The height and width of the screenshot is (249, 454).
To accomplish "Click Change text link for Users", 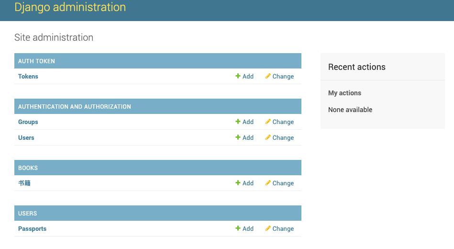I will point(283,138).
